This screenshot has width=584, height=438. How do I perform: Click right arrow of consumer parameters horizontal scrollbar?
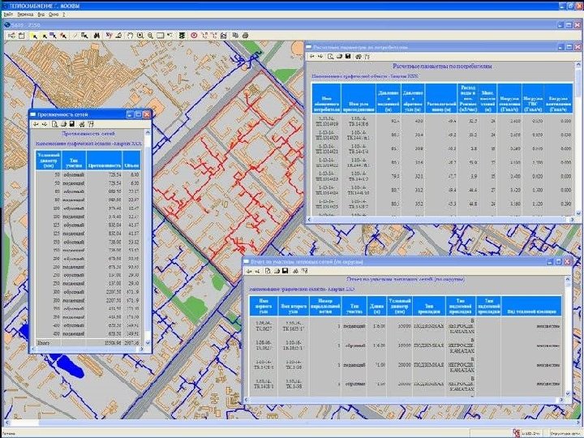(573, 220)
